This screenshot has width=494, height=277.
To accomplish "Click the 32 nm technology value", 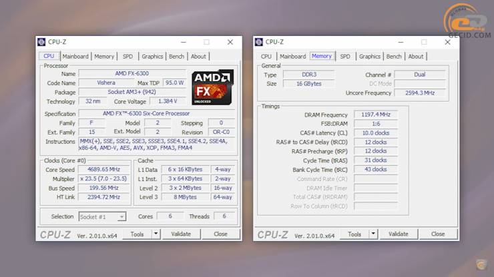I will click(93, 101).
